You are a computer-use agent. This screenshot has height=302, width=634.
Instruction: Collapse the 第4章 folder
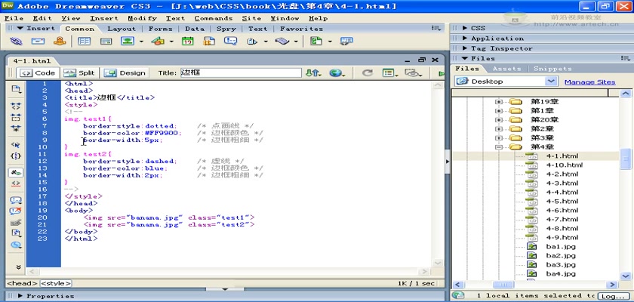tap(499, 146)
